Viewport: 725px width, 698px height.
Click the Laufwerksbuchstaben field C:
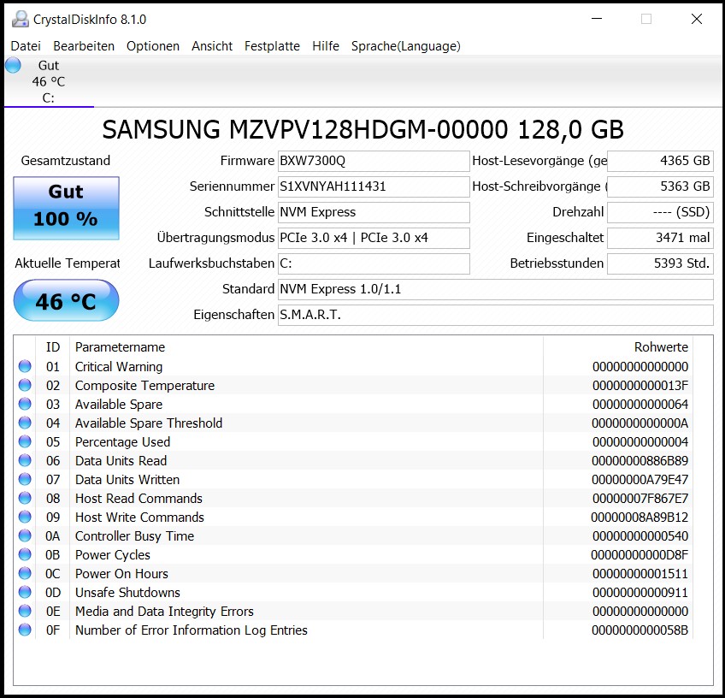tap(374, 263)
